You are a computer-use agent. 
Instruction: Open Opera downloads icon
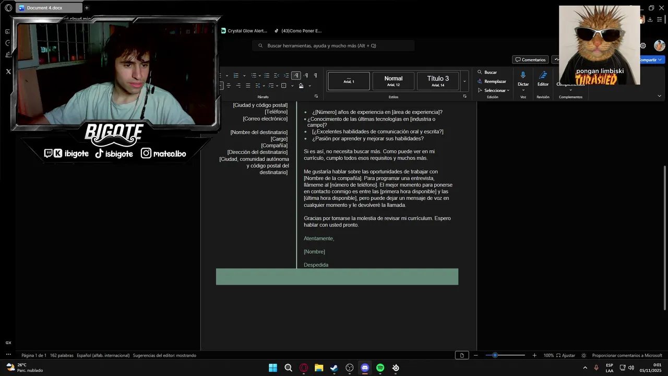(650, 19)
